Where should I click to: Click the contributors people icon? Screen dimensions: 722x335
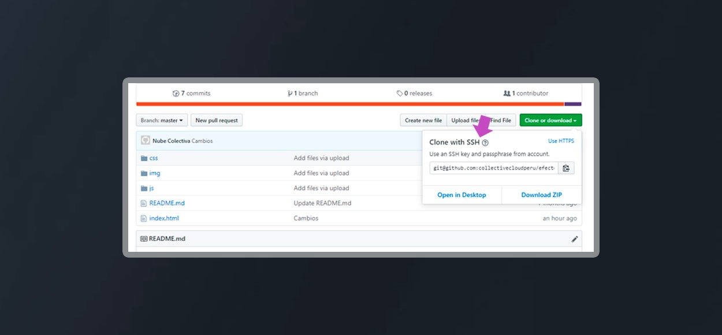pos(507,93)
